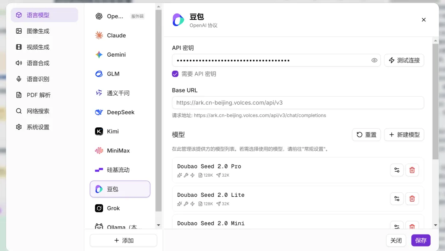Open the 语言模型 section

(x=44, y=15)
